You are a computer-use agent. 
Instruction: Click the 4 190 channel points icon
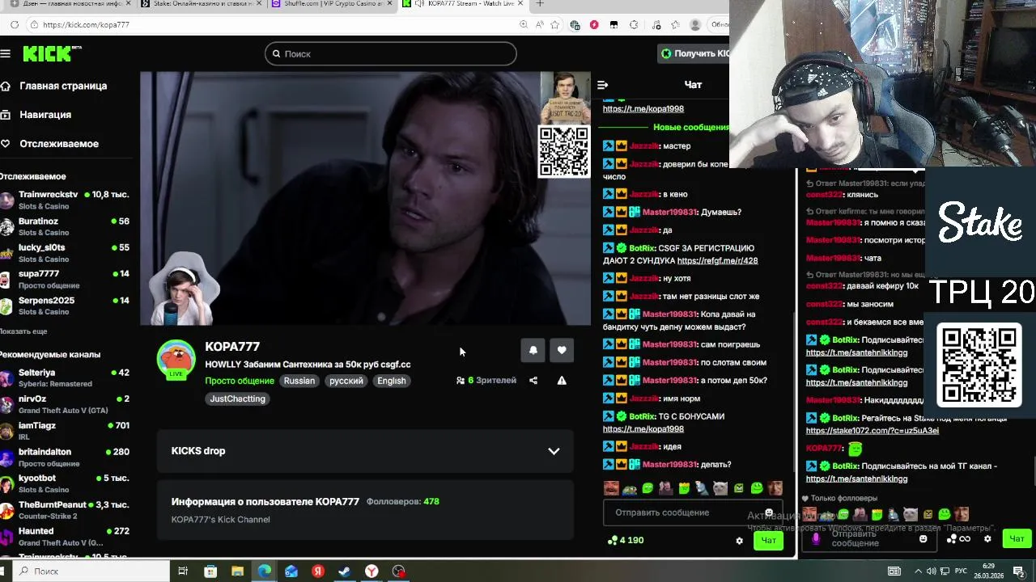pos(613,540)
